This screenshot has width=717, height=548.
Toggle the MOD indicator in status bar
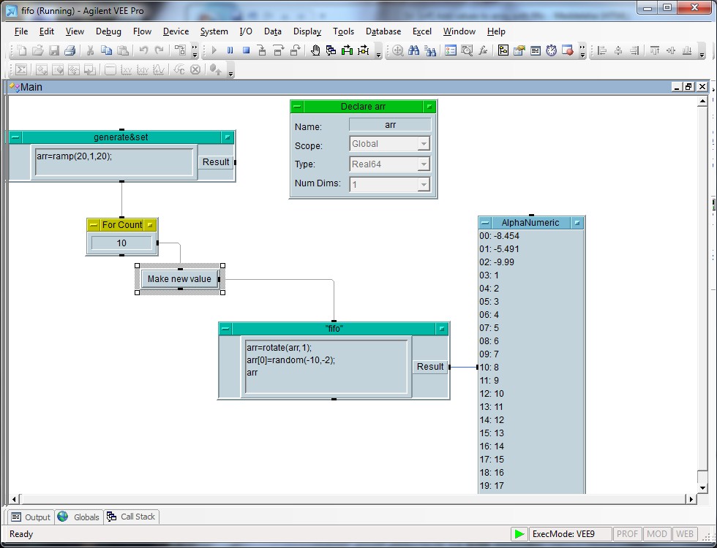[657, 534]
